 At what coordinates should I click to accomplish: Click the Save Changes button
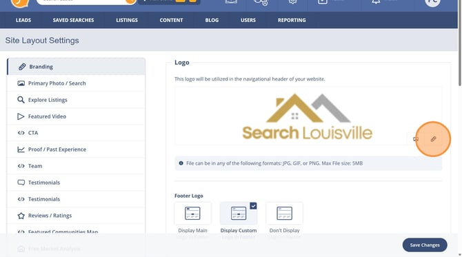[x=425, y=245]
